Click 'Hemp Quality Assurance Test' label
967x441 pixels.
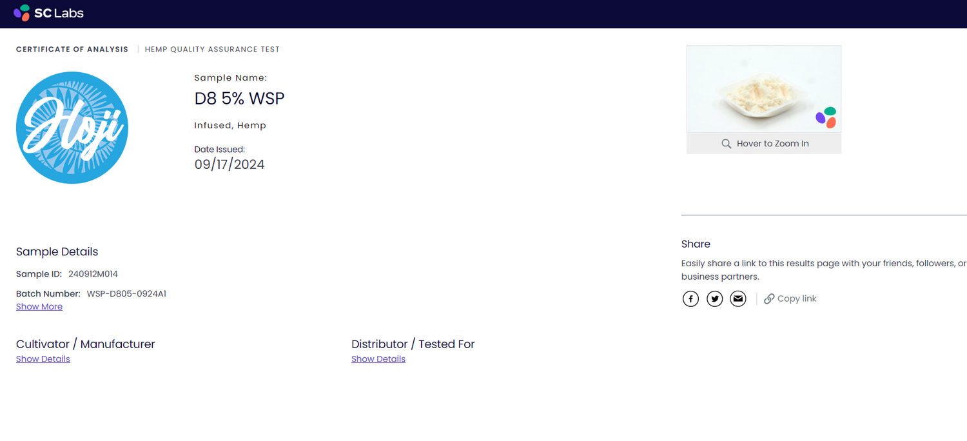click(212, 50)
